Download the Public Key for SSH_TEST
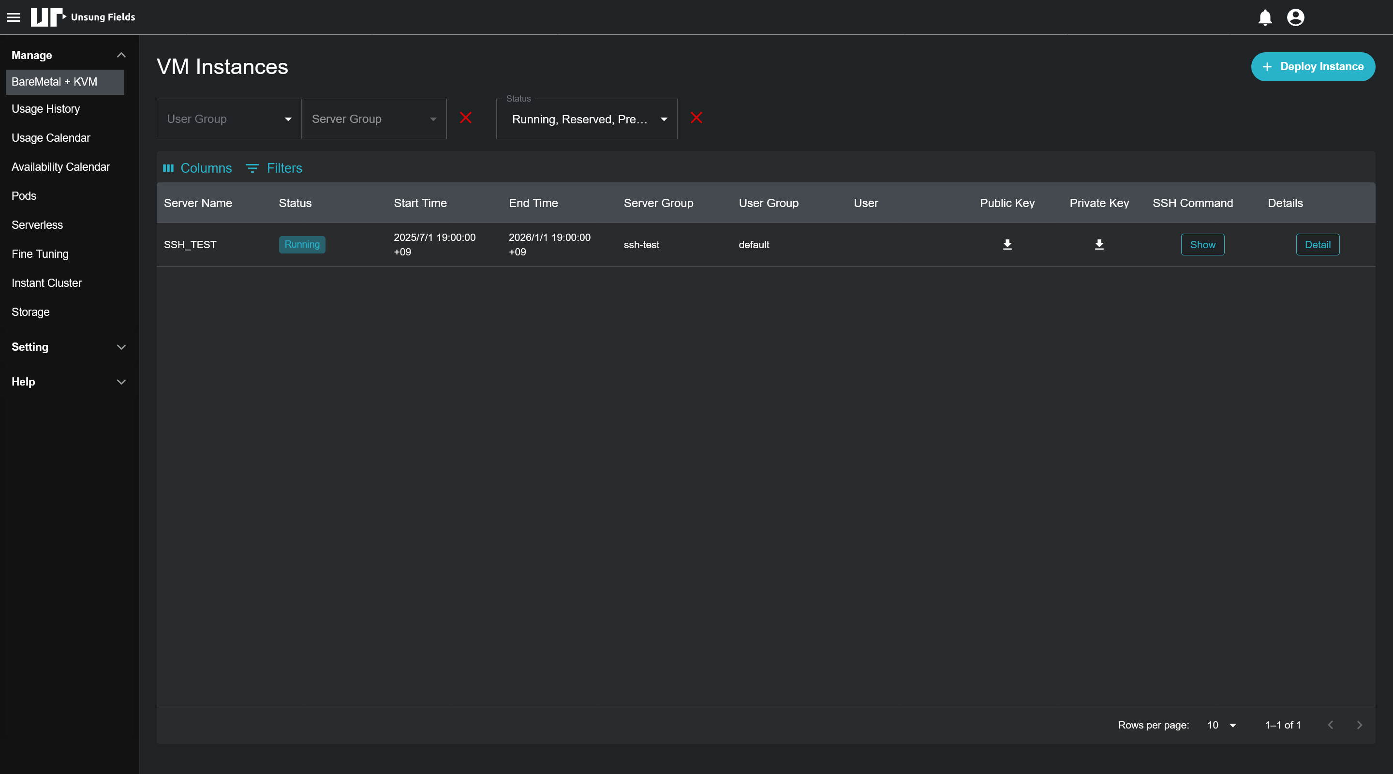Image resolution: width=1393 pixels, height=774 pixels. (1007, 244)
